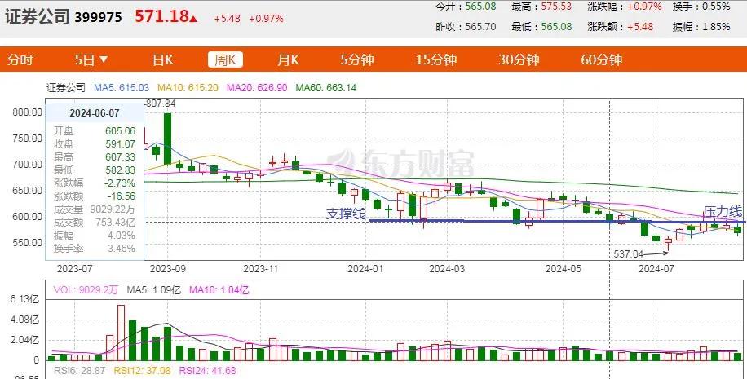Click the red up arrow beside price
The width and height of the screenshot is (747, 379).
pos(194,17)
